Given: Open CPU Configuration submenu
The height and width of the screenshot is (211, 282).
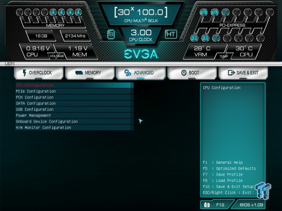Looking at the screenshot, I should click(75, 85).
